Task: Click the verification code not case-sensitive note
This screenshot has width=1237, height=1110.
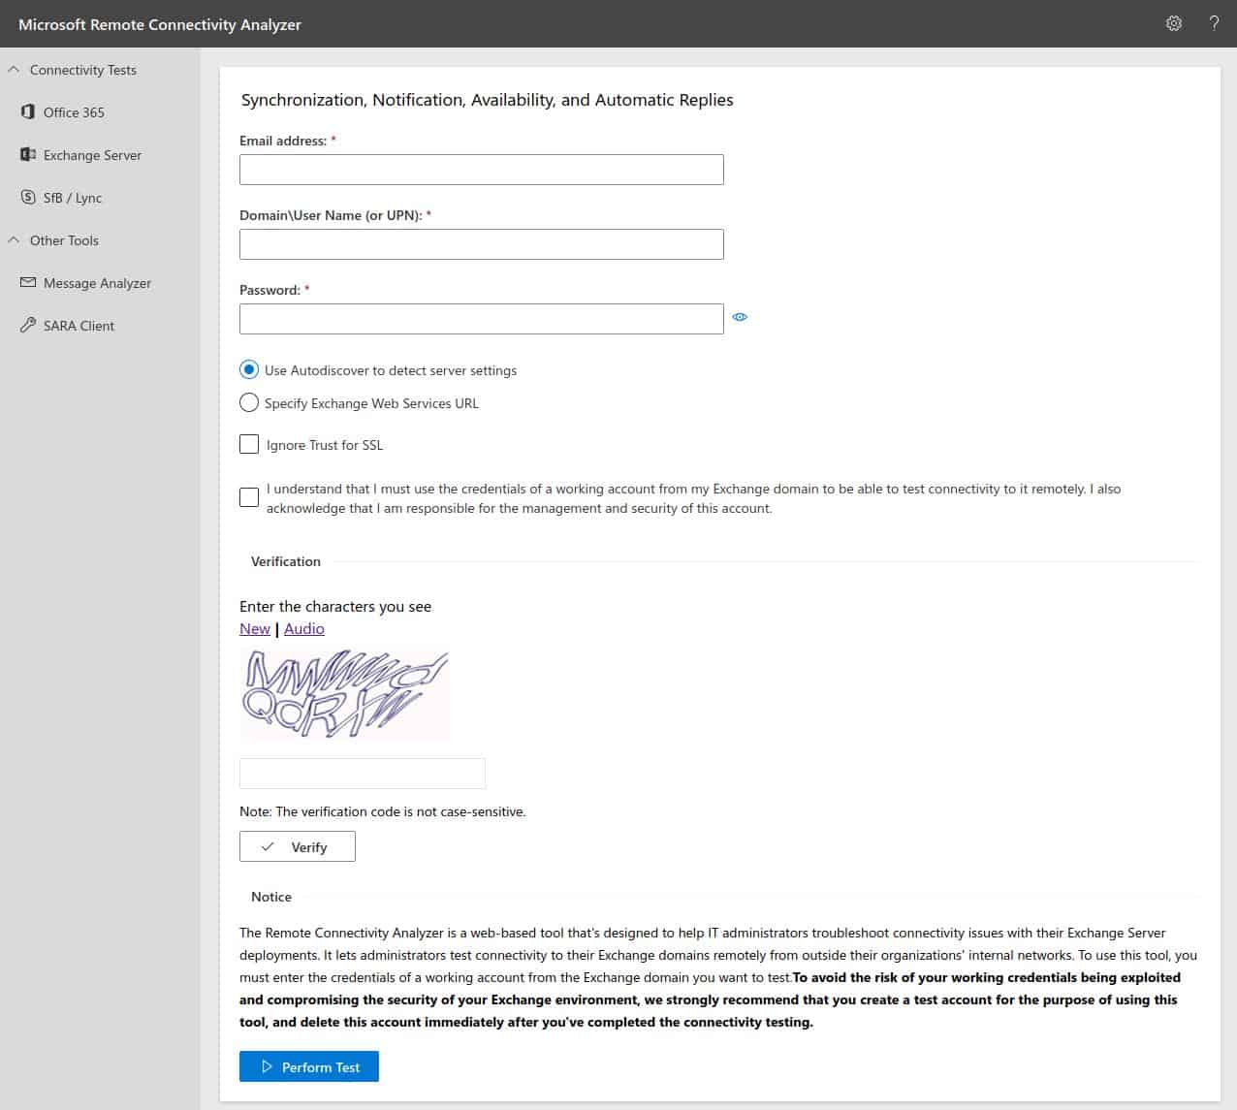Action: click(383, 811)
